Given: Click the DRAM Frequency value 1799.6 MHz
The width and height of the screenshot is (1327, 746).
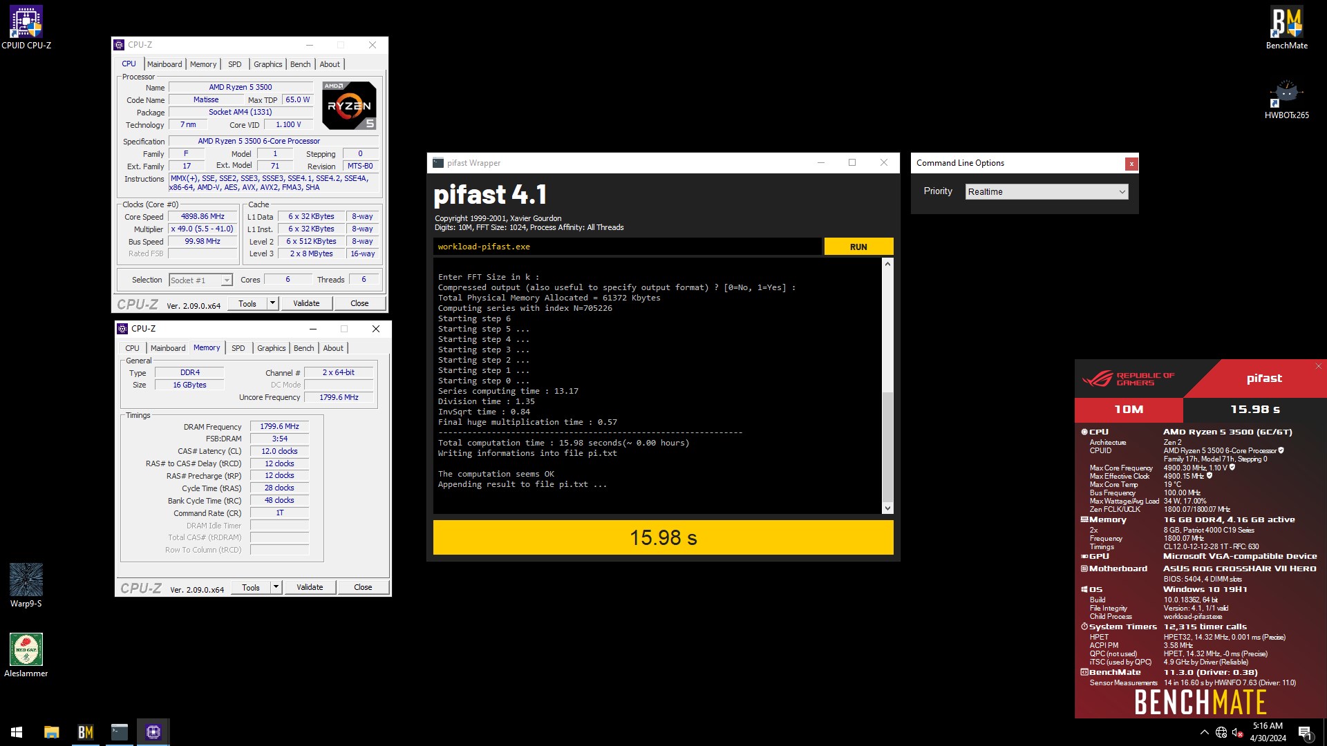Looking at the screenshot, I should pyautogui.click(x=279, y=426).
